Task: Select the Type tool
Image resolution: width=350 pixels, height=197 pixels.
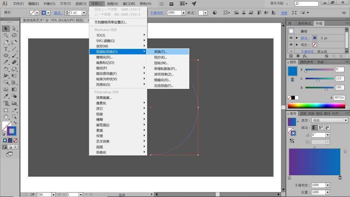Action: tap(6, 49)
